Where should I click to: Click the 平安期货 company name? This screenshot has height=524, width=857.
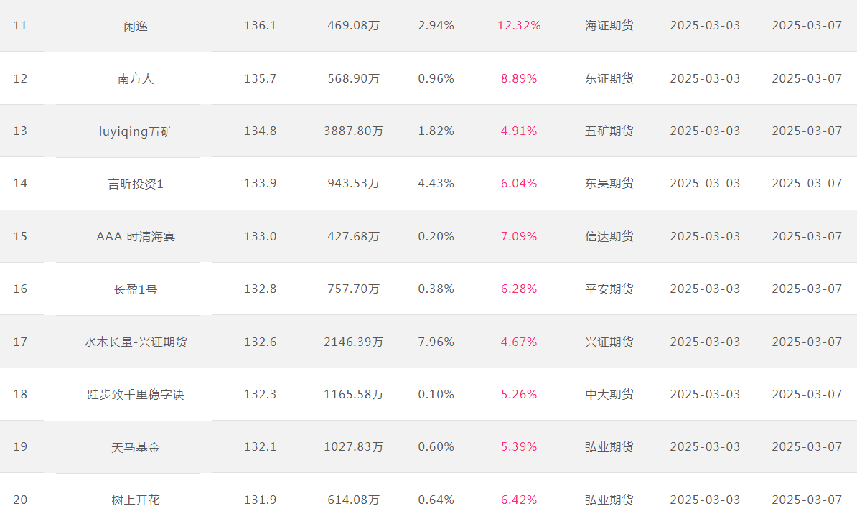[609, 289]
